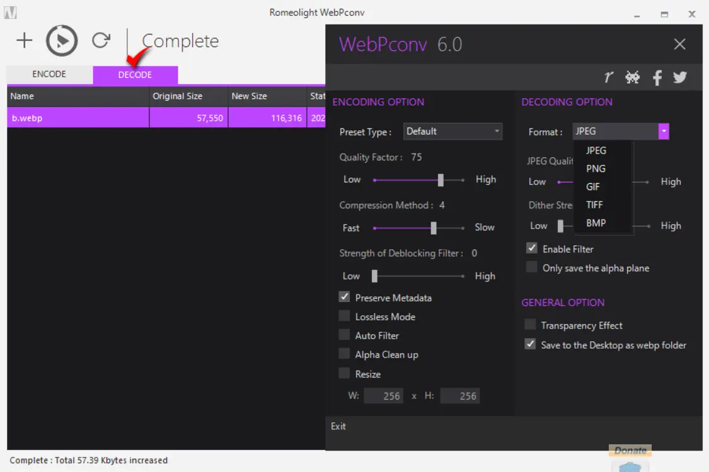Screen dimensions: 709x472
Task: Enable Alpha Clean up checkbox
Action: [345, 354]
